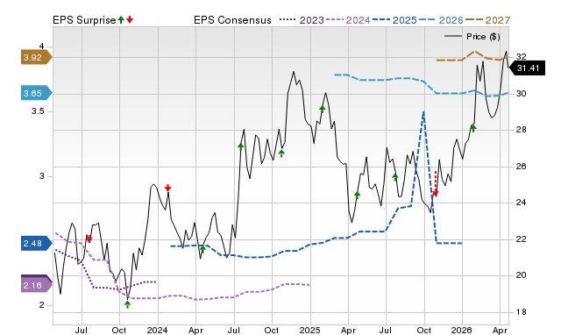Click the green EPS beat marker in early 2025
The width and height of the screenshot is (561, 335).
[x=323, y=109]
